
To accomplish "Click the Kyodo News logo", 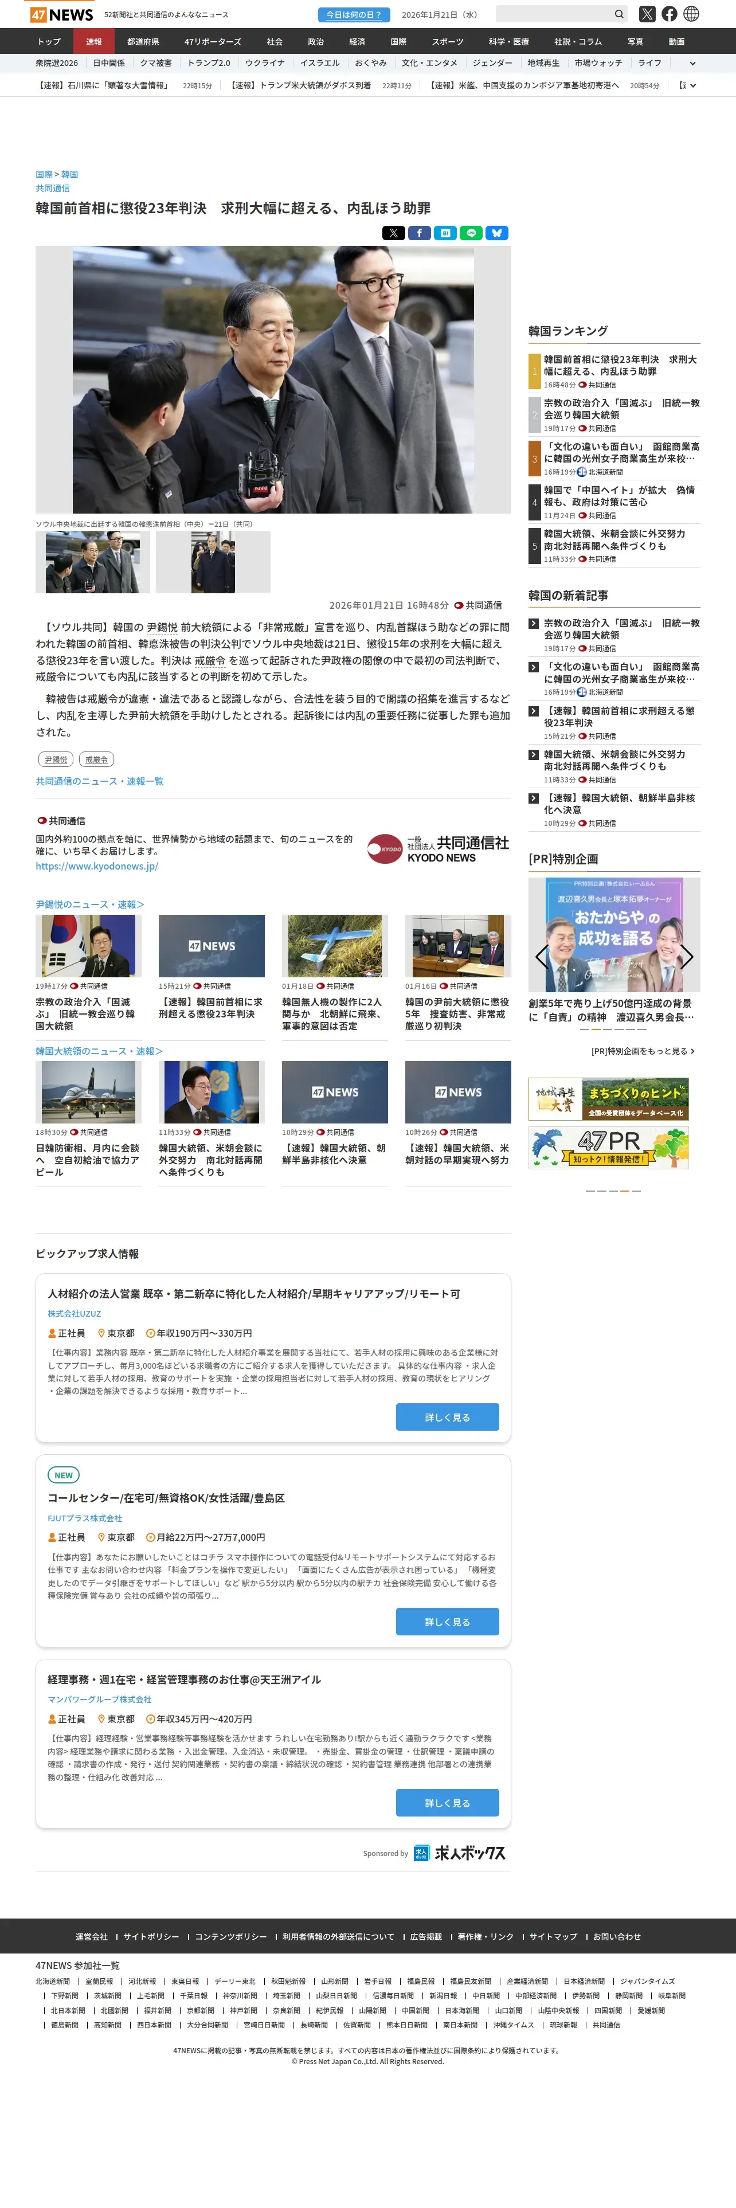I will [x=438, y=848].
